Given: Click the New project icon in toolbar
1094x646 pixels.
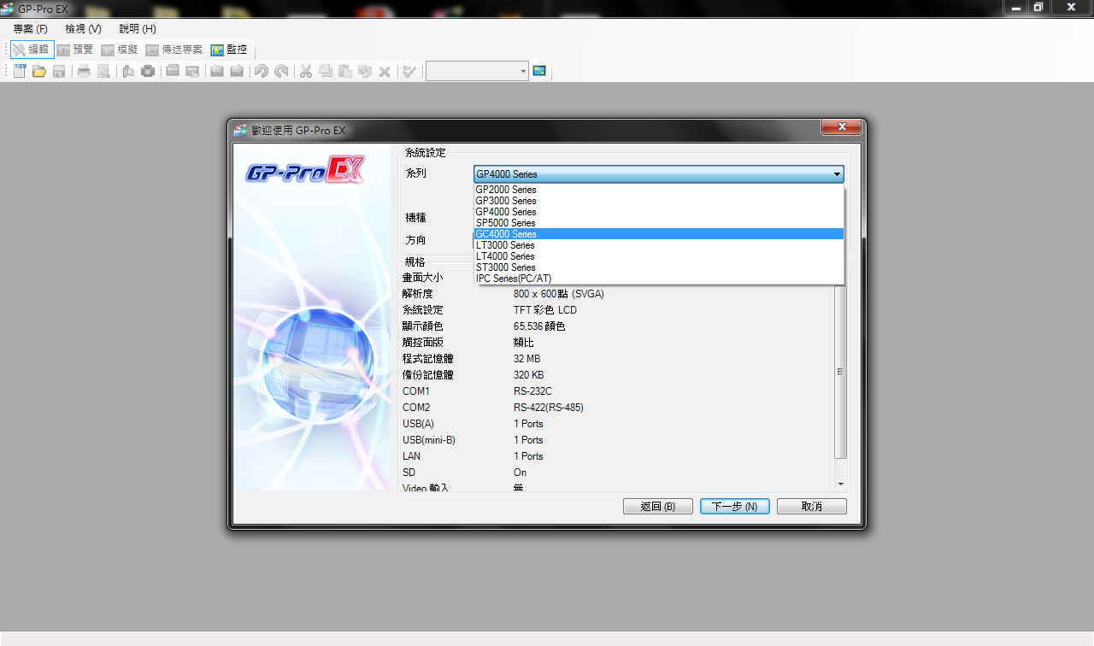Looking at the screenshot, I should pyautogui.click(x=20, y=71).
